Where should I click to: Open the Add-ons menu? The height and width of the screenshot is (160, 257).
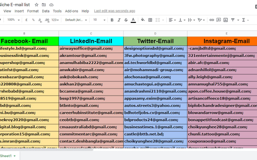71,11
